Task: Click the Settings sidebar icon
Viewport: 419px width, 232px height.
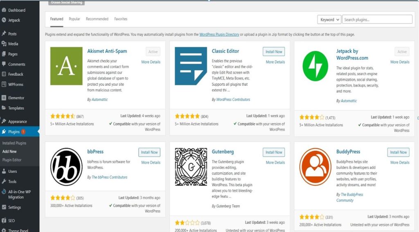Action: pos(4,207)
